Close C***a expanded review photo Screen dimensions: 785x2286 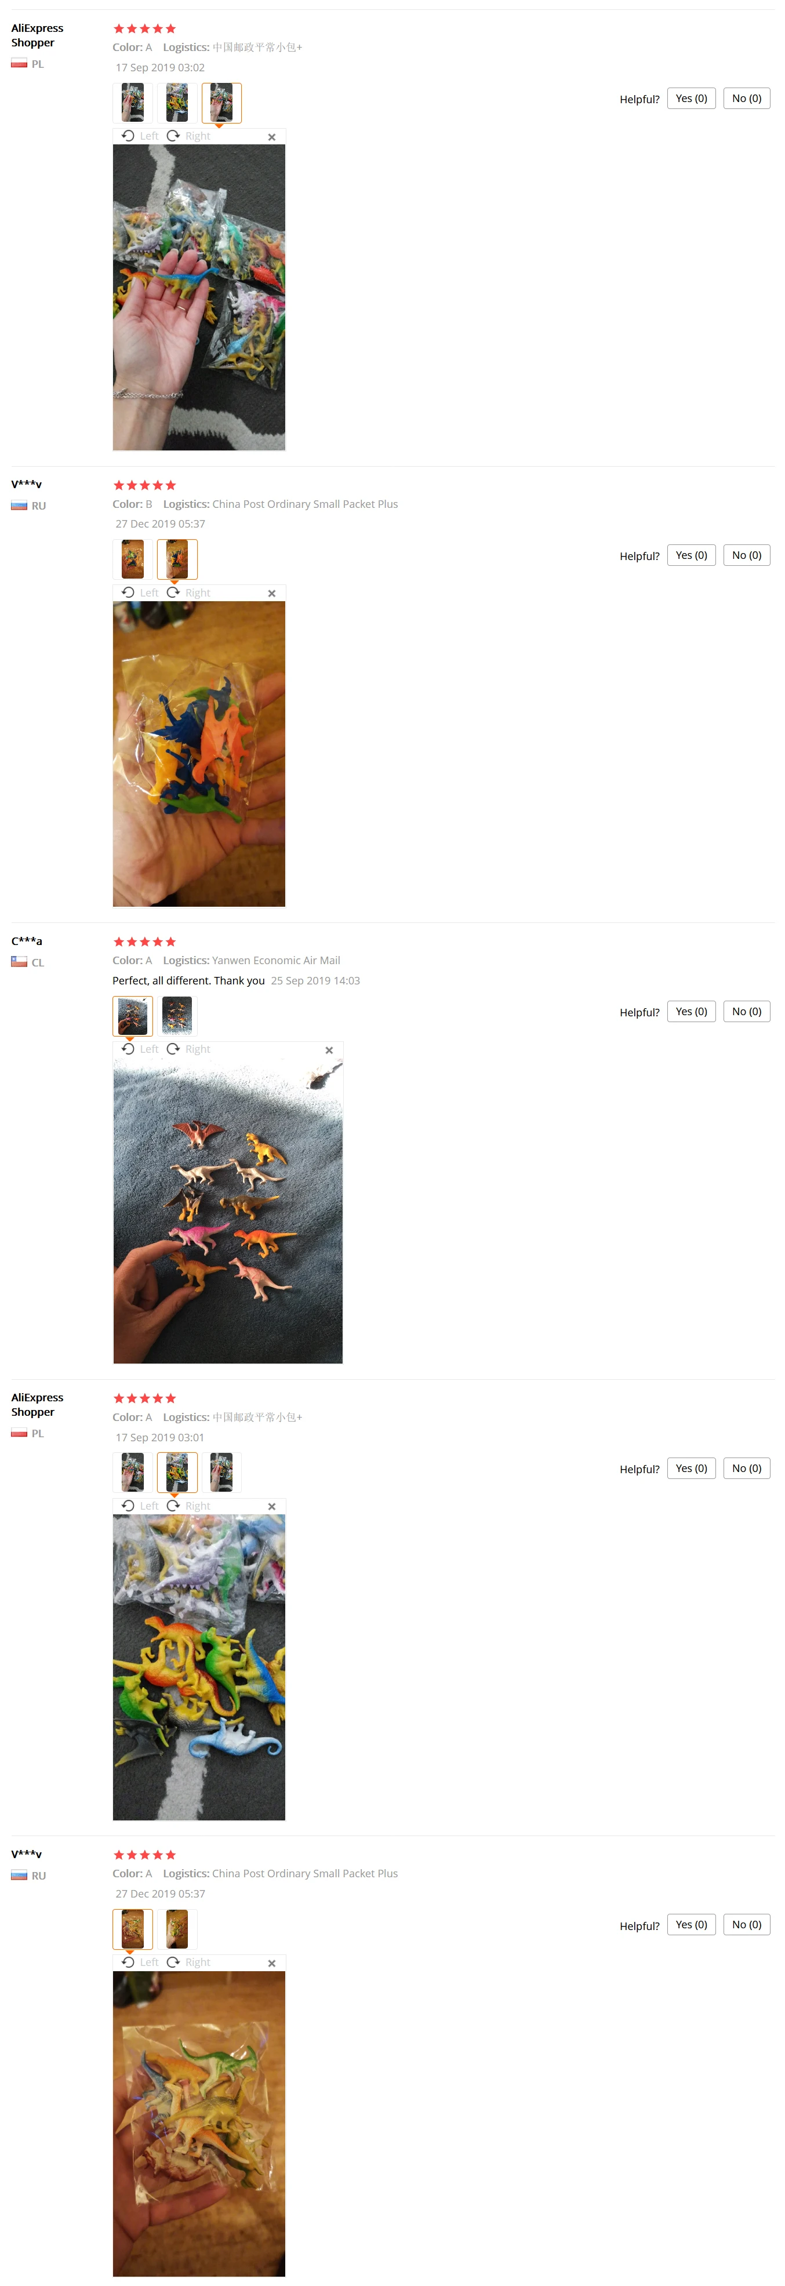click(329, 1050)
